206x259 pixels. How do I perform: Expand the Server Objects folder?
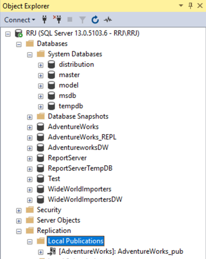click(19, 221)
